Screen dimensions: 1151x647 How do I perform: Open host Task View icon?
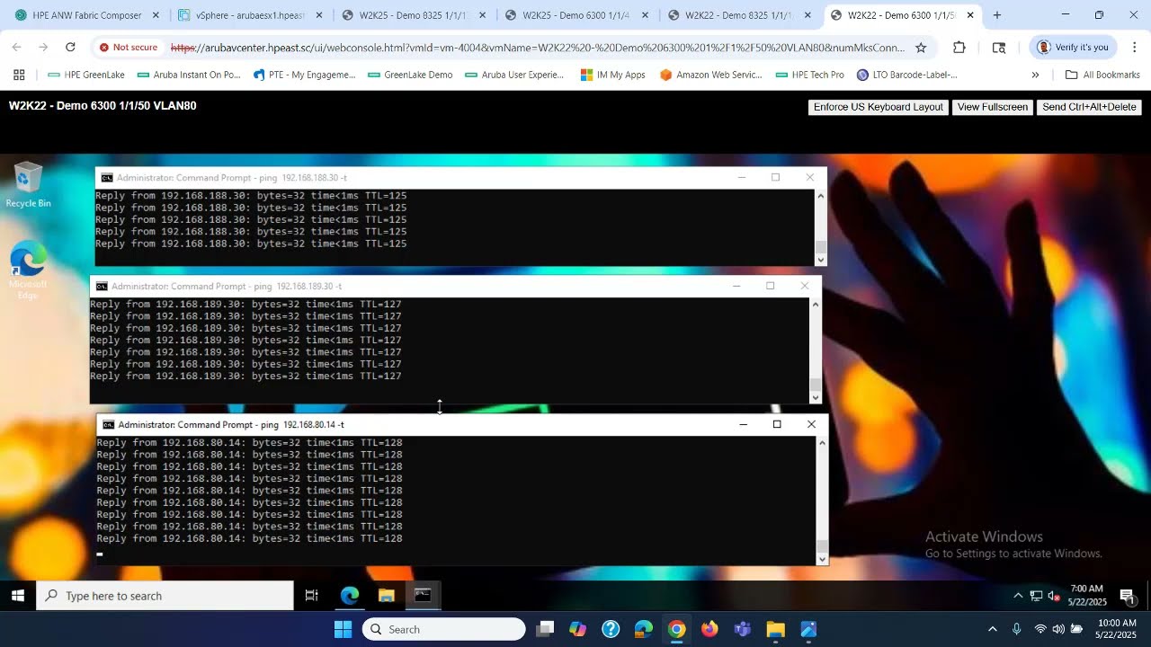[x=545, y=629]
